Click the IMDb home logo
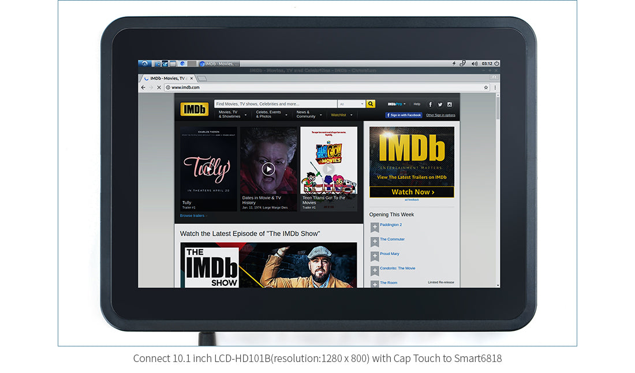This screenshot has height=373, width=635. pyautogui.click(x=194, y=109)
